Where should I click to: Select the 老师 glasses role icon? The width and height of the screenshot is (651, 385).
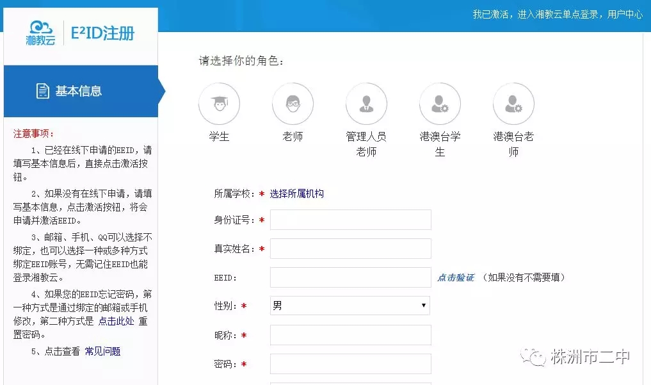coord(293,102)
